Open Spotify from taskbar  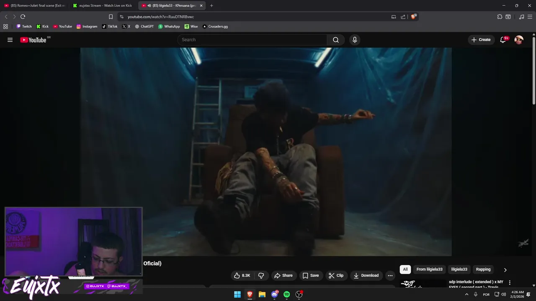pyautogui.click(x=287, y=294)
